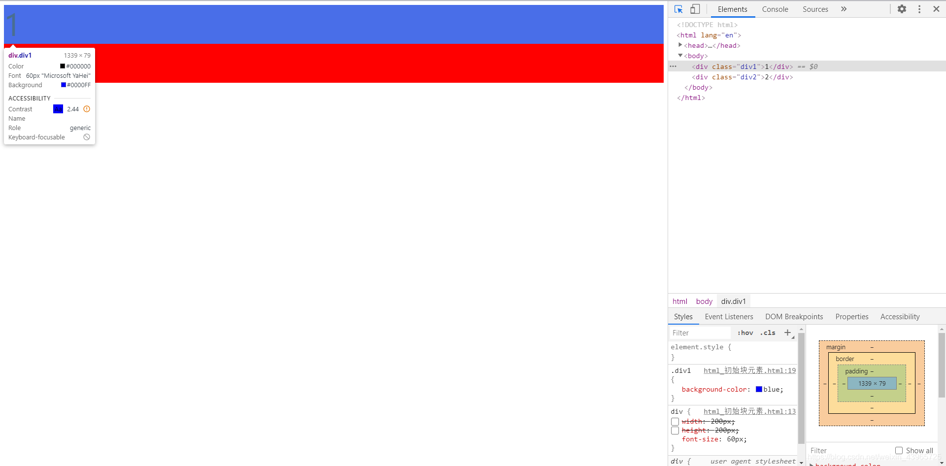Open the DevTools three-dot menu
Viewport: 946px width, 466px height.
pos(919,9)
